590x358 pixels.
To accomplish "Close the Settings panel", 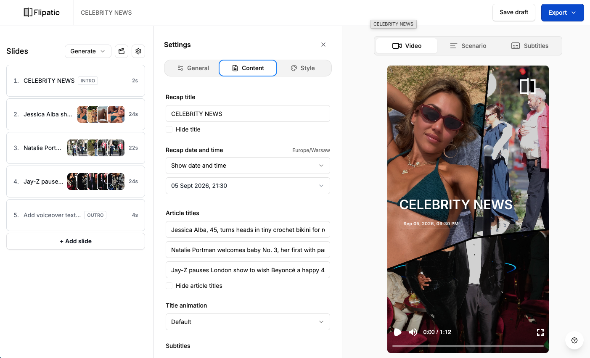I will [323, 45].
